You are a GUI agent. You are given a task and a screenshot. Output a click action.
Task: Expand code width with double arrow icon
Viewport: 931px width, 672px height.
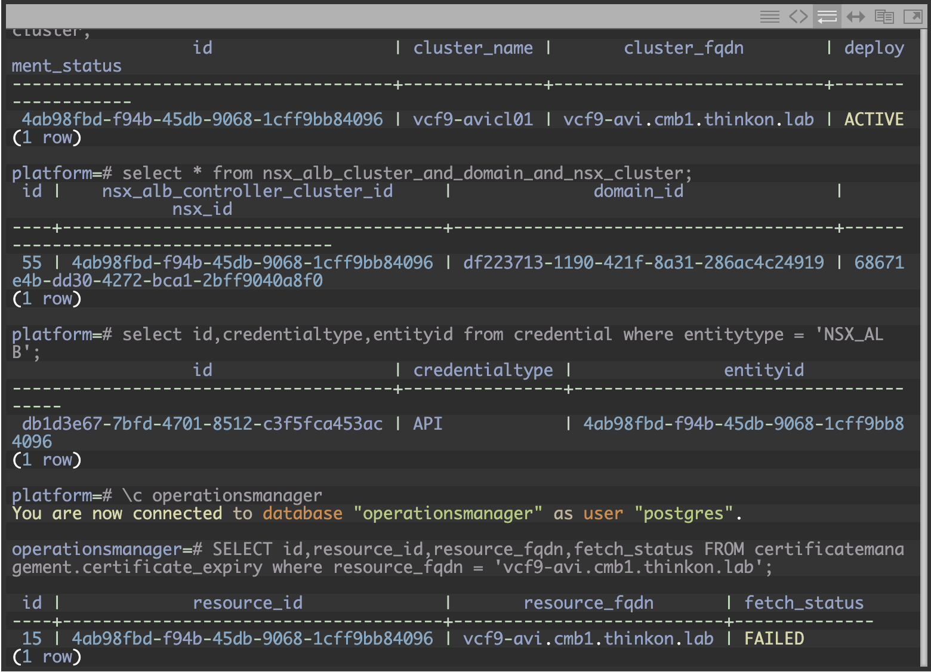click(x=855, y=17)
